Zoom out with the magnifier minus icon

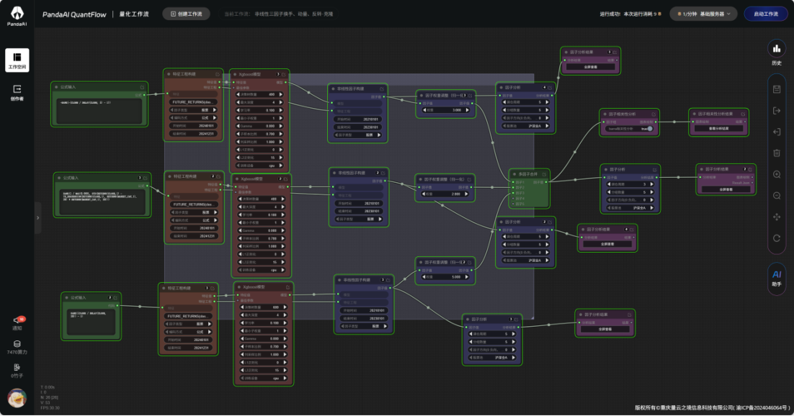point(777,195)
